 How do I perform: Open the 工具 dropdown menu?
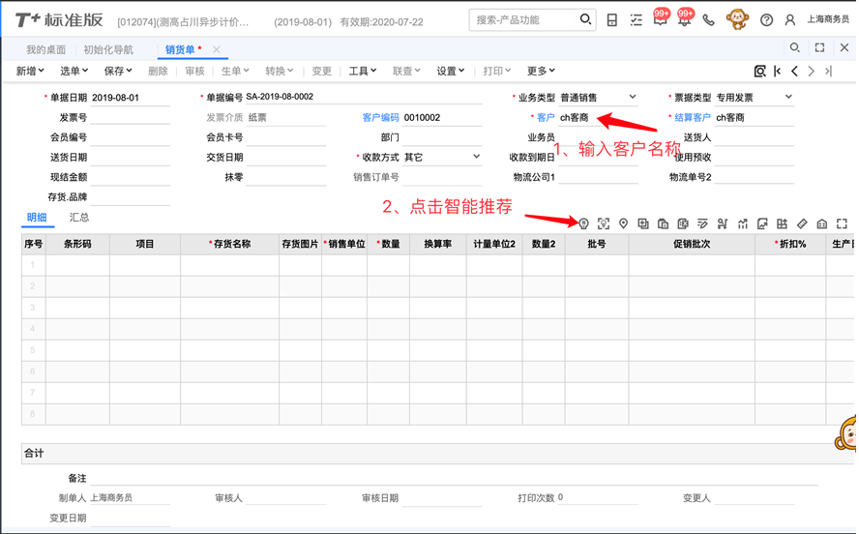click(x=363, y=72)
